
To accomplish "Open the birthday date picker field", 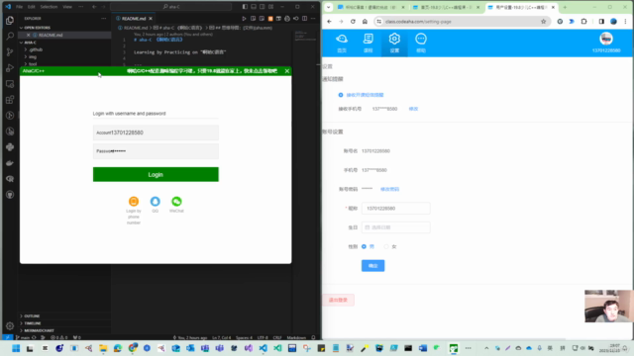I will (x=395, y=227).
